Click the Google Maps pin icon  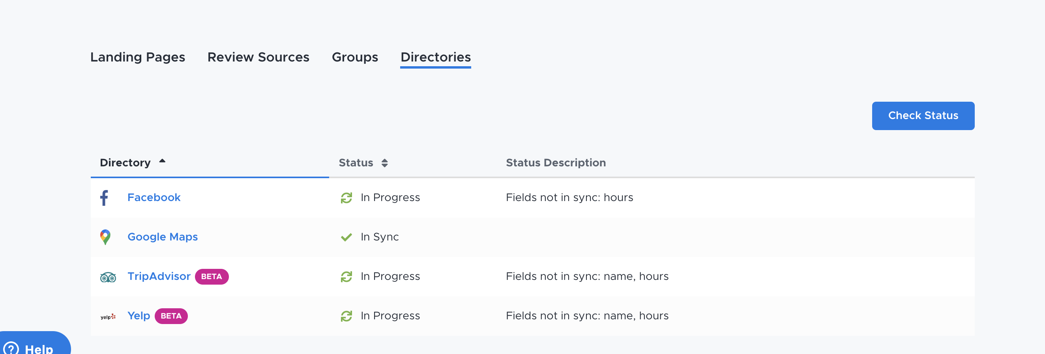[x=105, y=237]
